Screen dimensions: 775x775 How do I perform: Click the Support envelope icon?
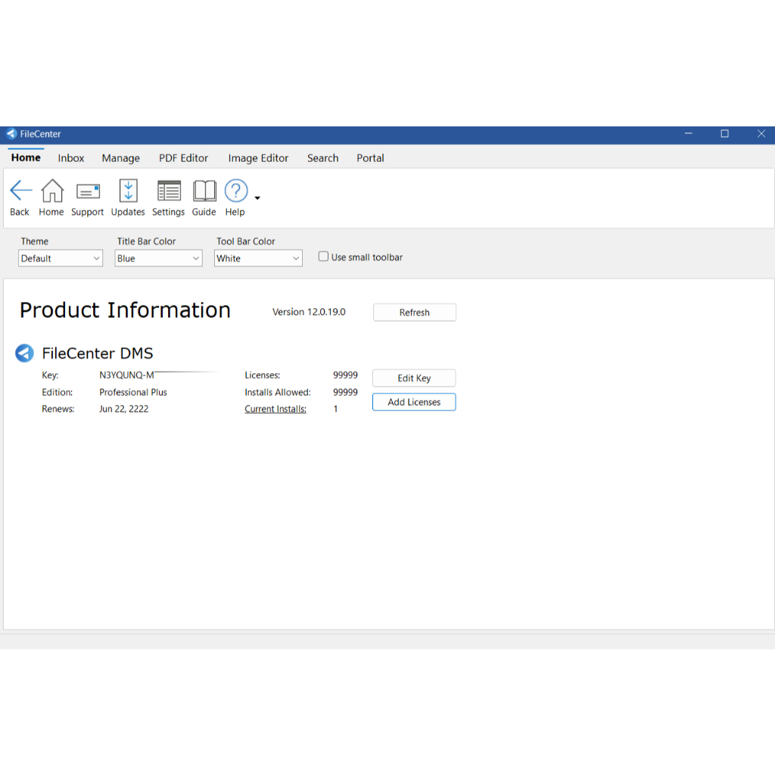pos(88,191)
